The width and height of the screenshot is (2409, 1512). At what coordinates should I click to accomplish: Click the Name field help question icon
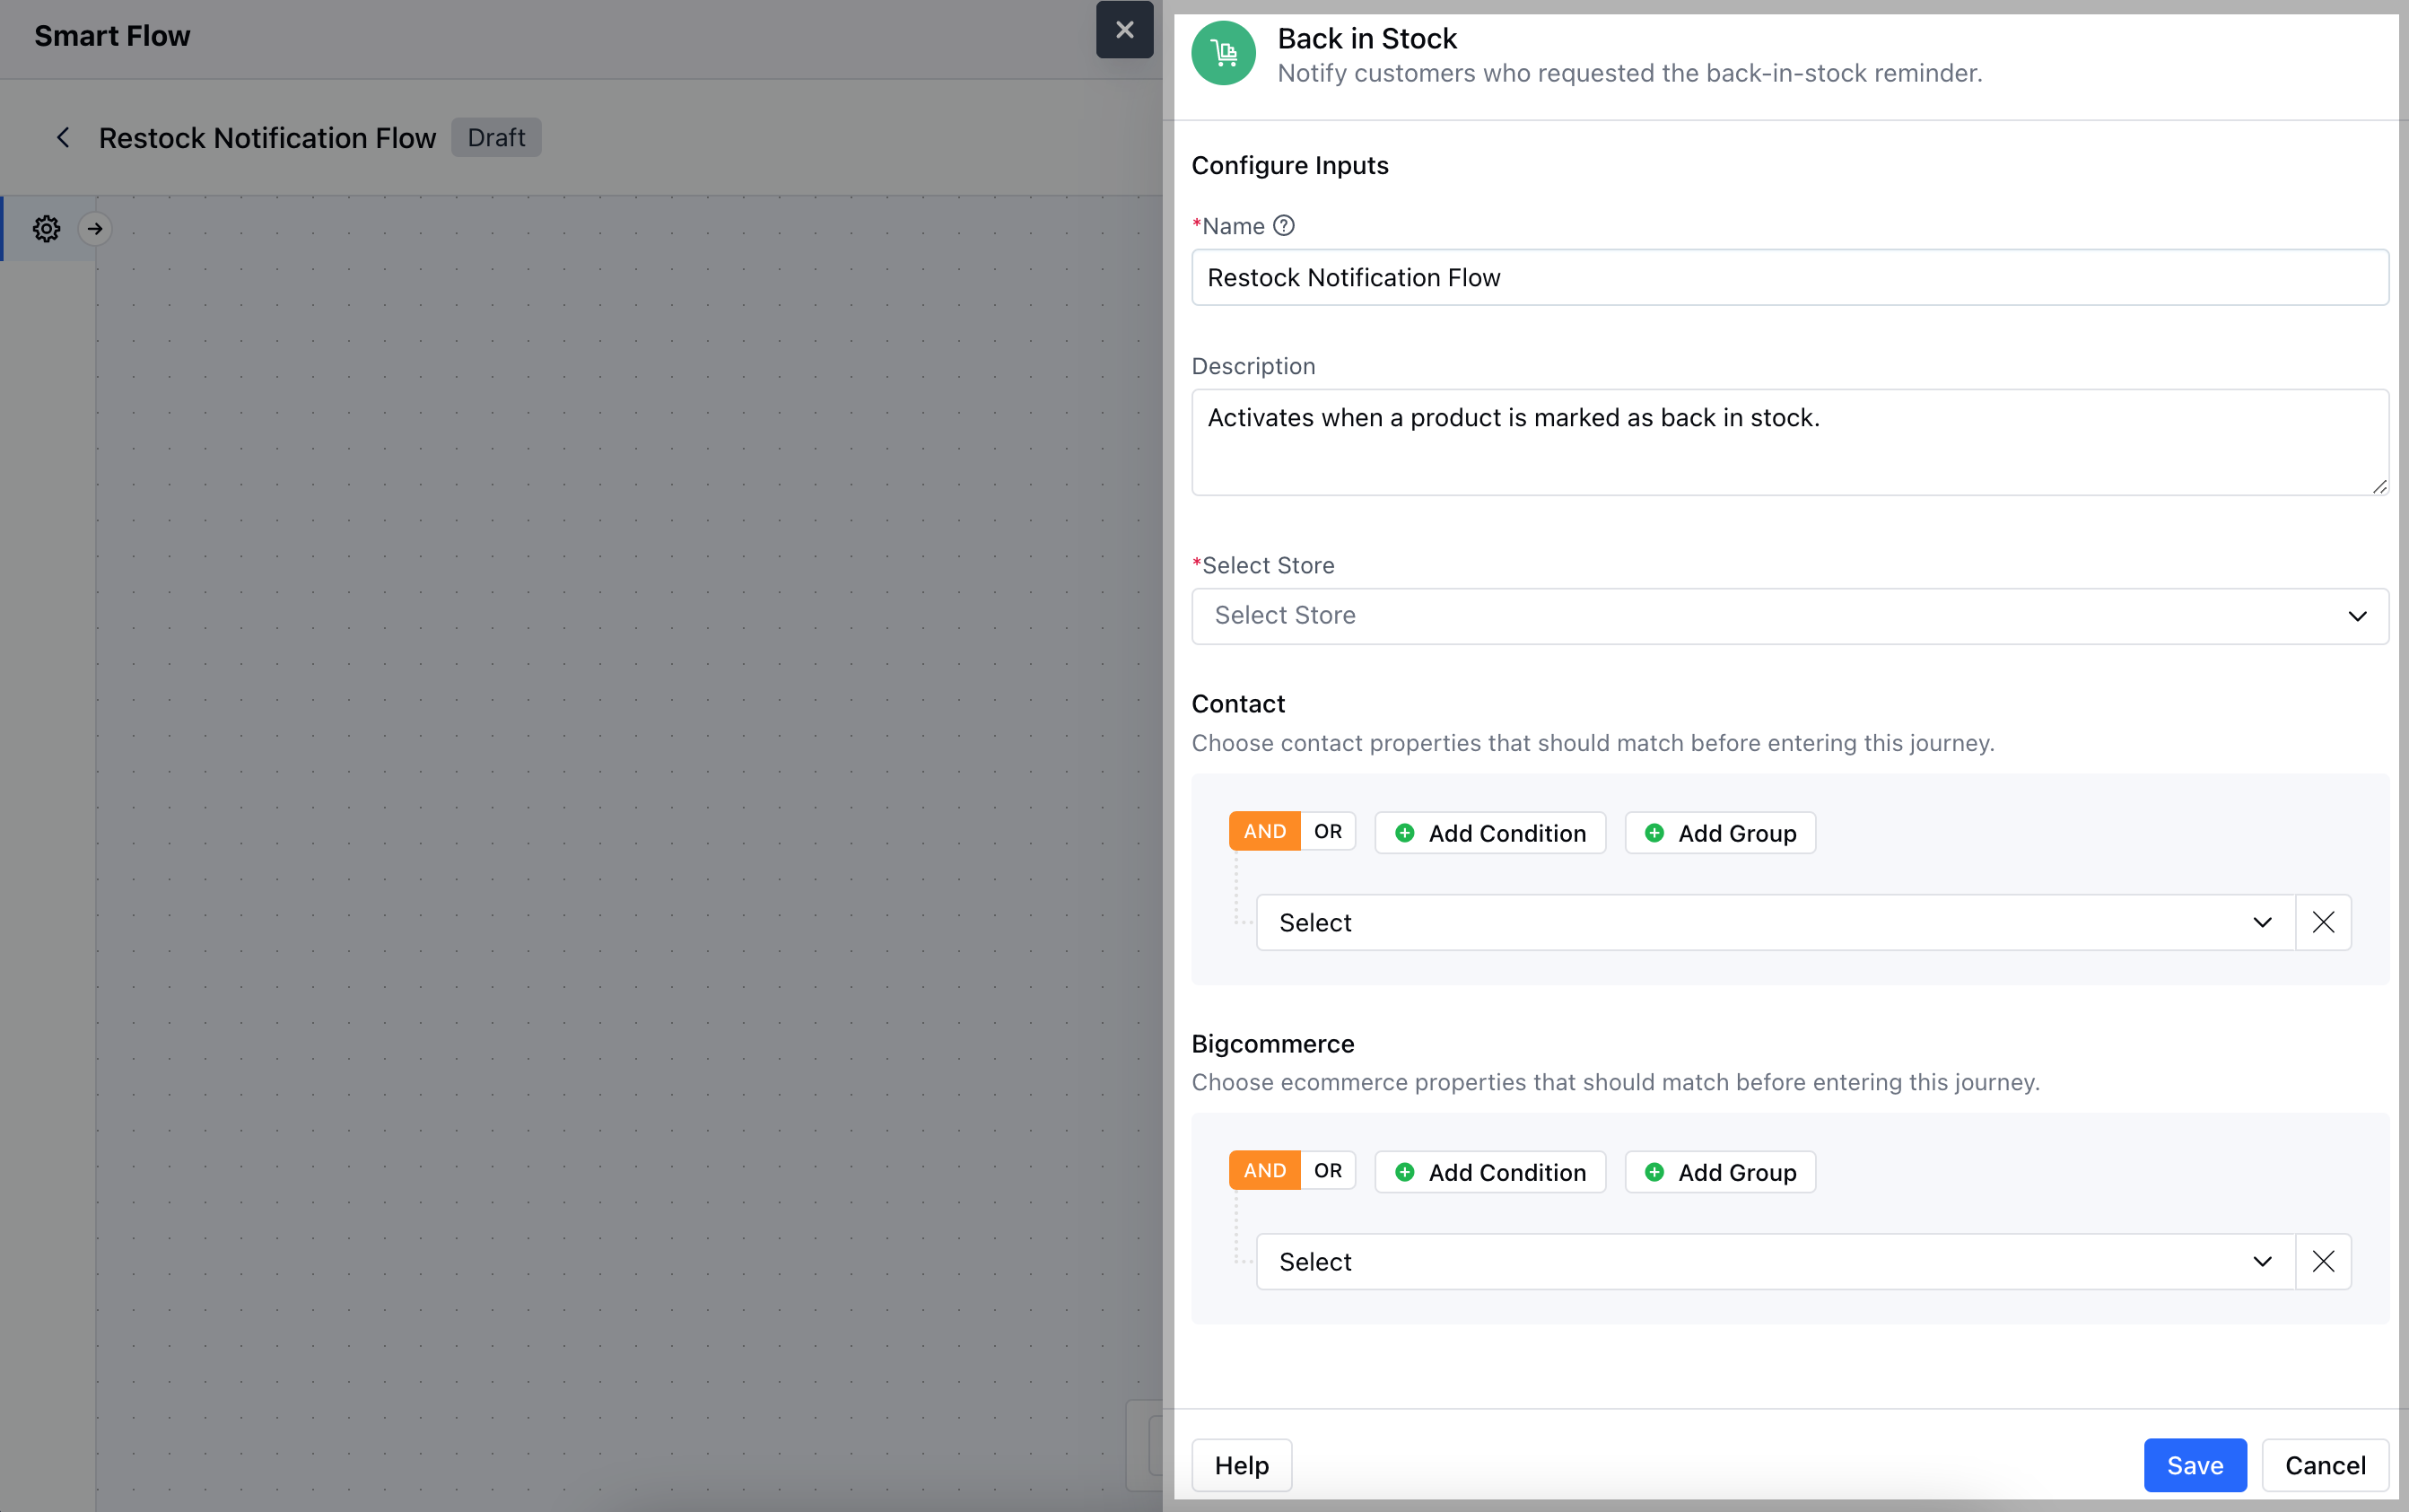coord(1284,226)
